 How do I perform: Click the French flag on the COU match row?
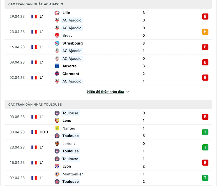pyautogui.click(x=34, y=132)
